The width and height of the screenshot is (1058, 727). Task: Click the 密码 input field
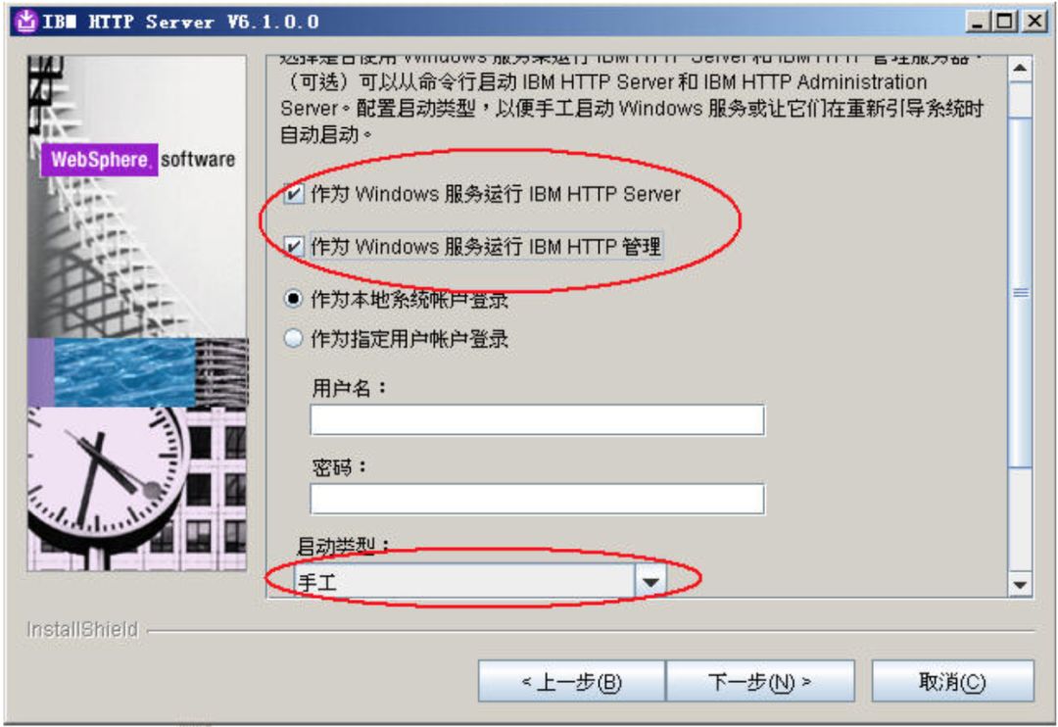coord(537,500)
